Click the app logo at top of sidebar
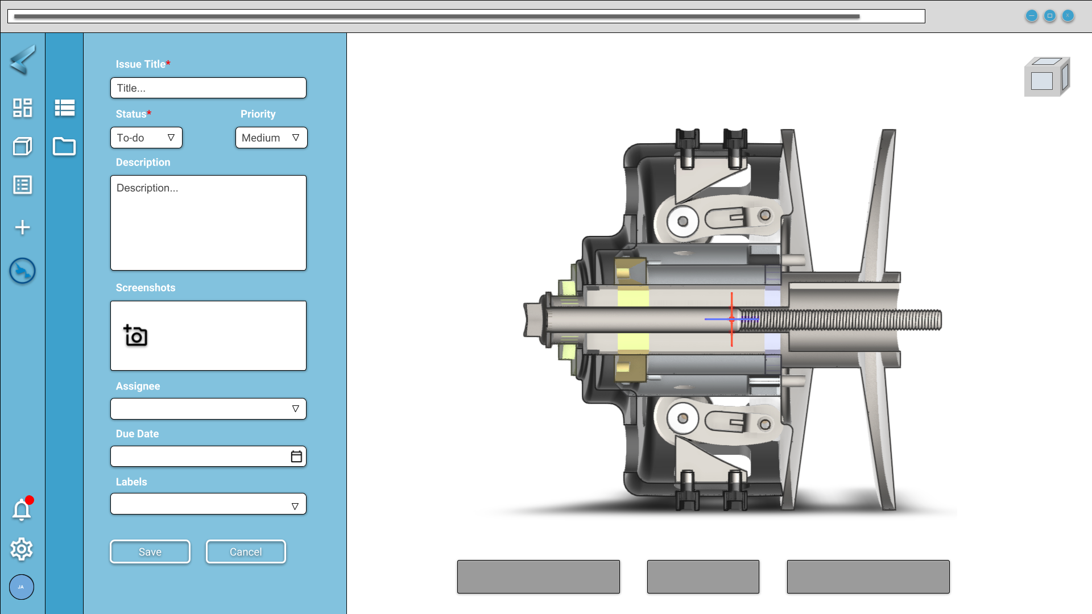Screen dimensions: 1092x614 pyautogui.click(x=23, y=60)
